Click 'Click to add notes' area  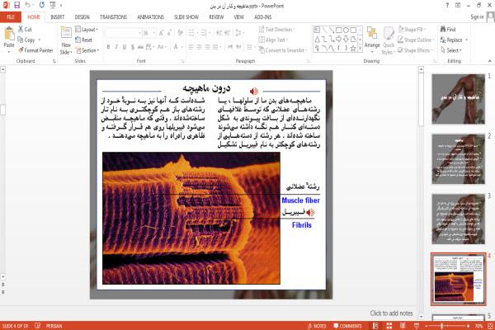tap(391, 313)
